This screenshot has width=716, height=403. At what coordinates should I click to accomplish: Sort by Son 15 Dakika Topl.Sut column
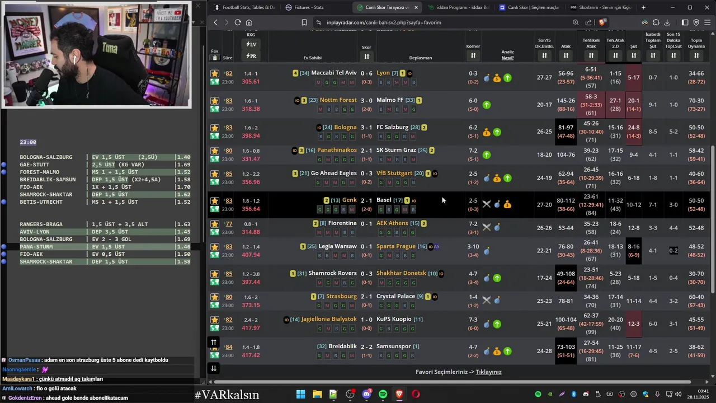point(673,55)
